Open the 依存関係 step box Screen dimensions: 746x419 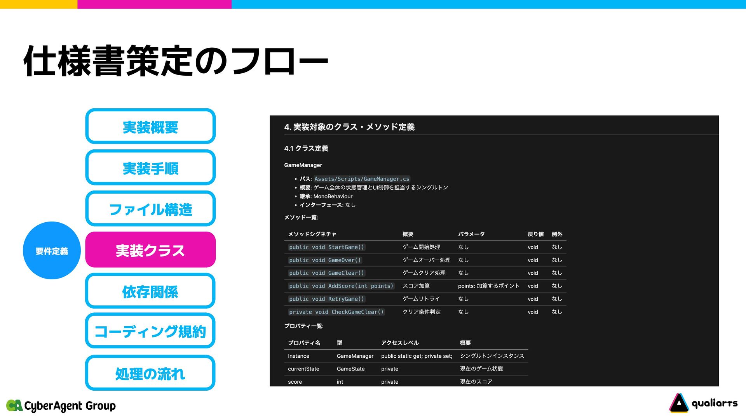pos(150,291)
